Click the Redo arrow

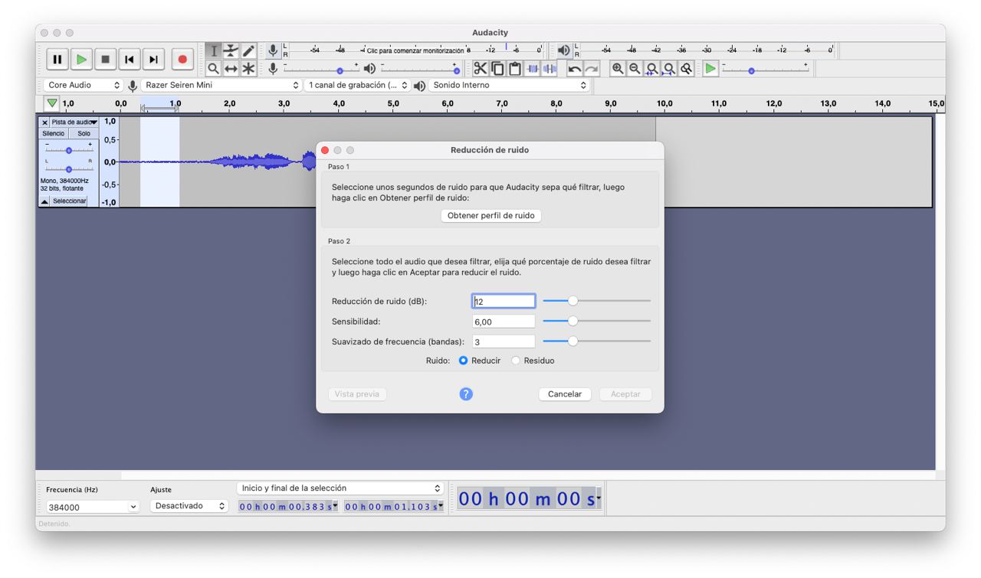(x=592, y=68)
